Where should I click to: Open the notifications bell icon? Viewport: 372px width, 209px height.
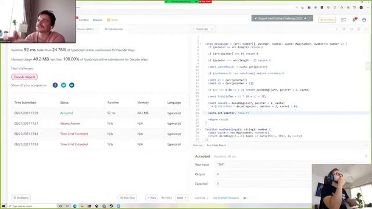pos(354,20)
